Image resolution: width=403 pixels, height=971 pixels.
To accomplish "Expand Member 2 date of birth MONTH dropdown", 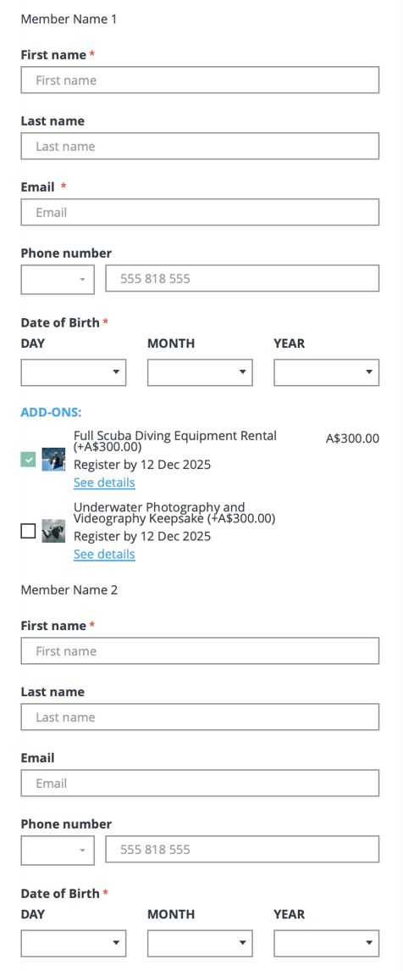I will pyautogui.click(x=201, y=943).
